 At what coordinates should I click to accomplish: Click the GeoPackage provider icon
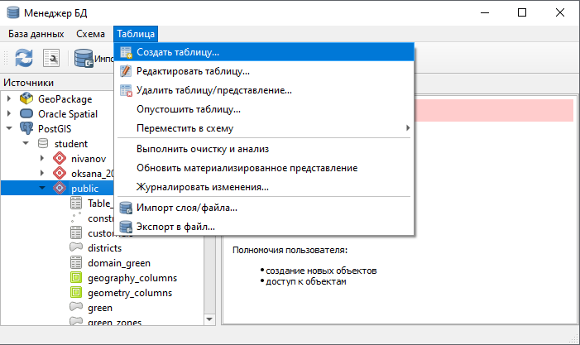pyautogui.click(x=26, y=98)
